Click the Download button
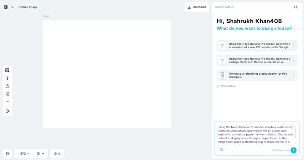This screenshot has width=304, height=160. [196, 7]
